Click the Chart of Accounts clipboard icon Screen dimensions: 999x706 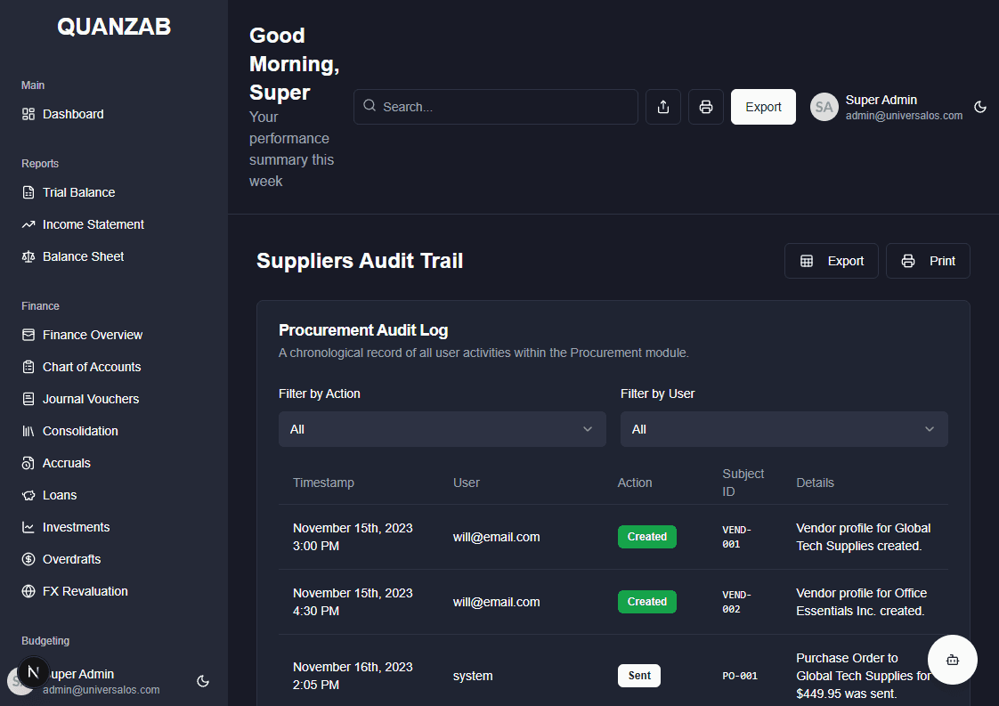click(x=28, y=367)
